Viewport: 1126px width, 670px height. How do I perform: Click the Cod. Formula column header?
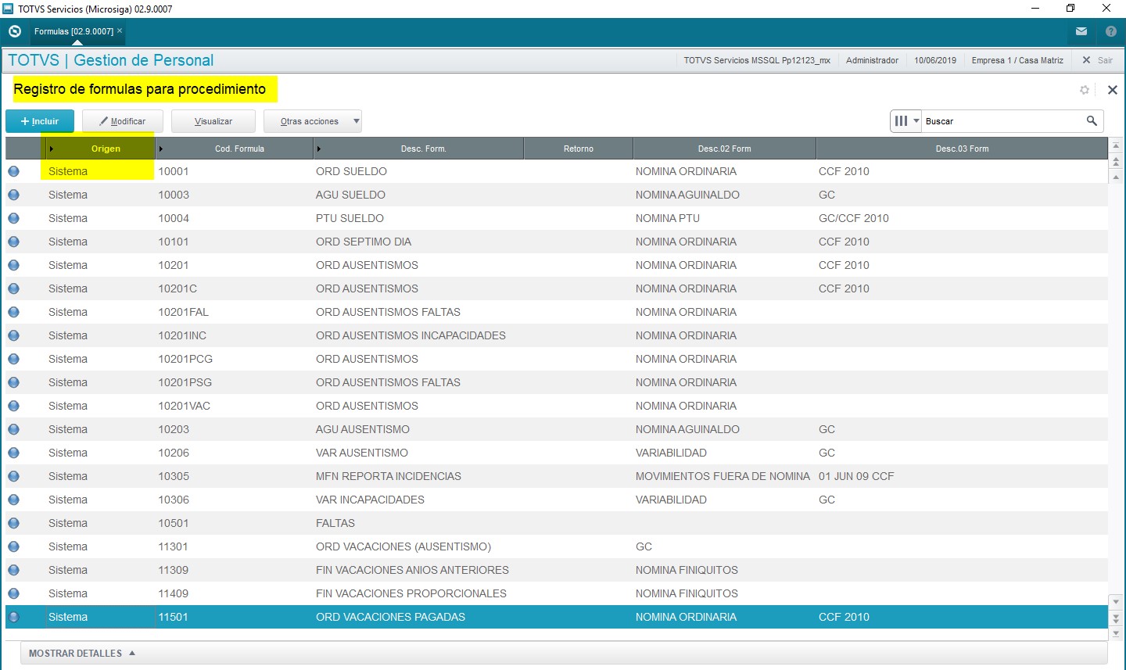point(239,149)
